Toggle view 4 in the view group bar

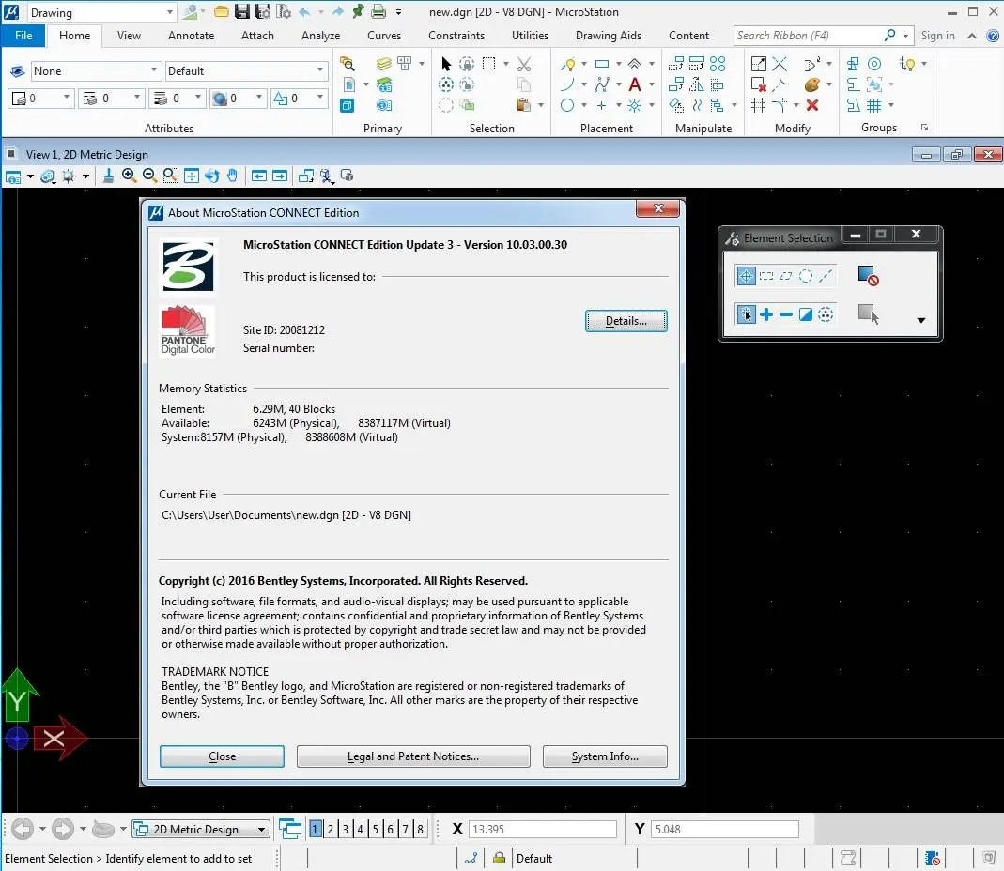pos(360,829)
